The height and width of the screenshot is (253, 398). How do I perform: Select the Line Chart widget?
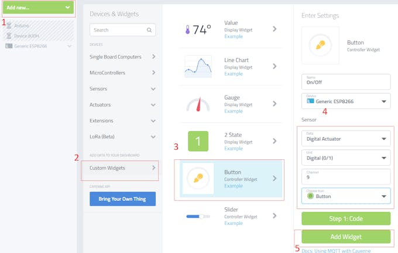(x=231, y=67)
